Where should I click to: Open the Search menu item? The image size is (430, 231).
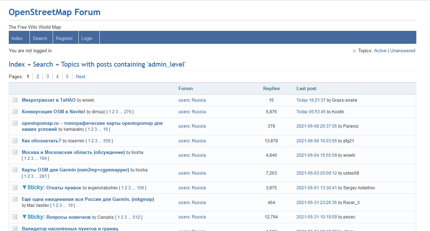click(40, 38)
